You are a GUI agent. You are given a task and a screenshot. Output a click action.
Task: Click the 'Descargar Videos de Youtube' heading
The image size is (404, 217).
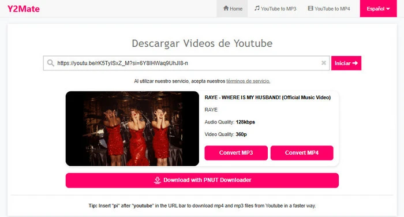click(202, 43)
